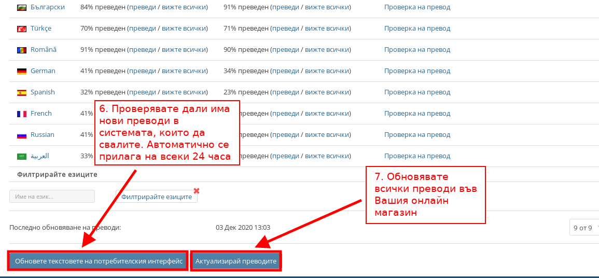The image size is (599, 278).
Task: Click the Spanish flag icon
Action: coord(21,92)
